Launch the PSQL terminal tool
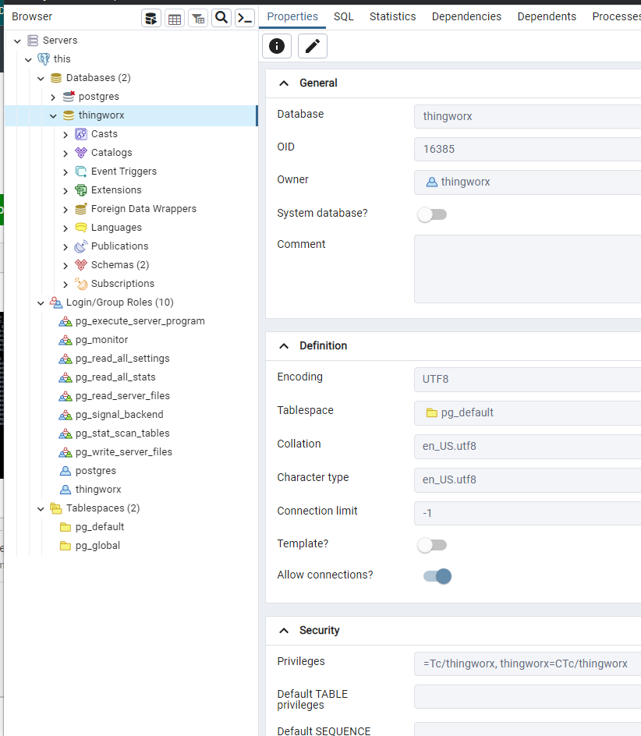The width and height of the screenshot is (641, 736). click(243, 18)
